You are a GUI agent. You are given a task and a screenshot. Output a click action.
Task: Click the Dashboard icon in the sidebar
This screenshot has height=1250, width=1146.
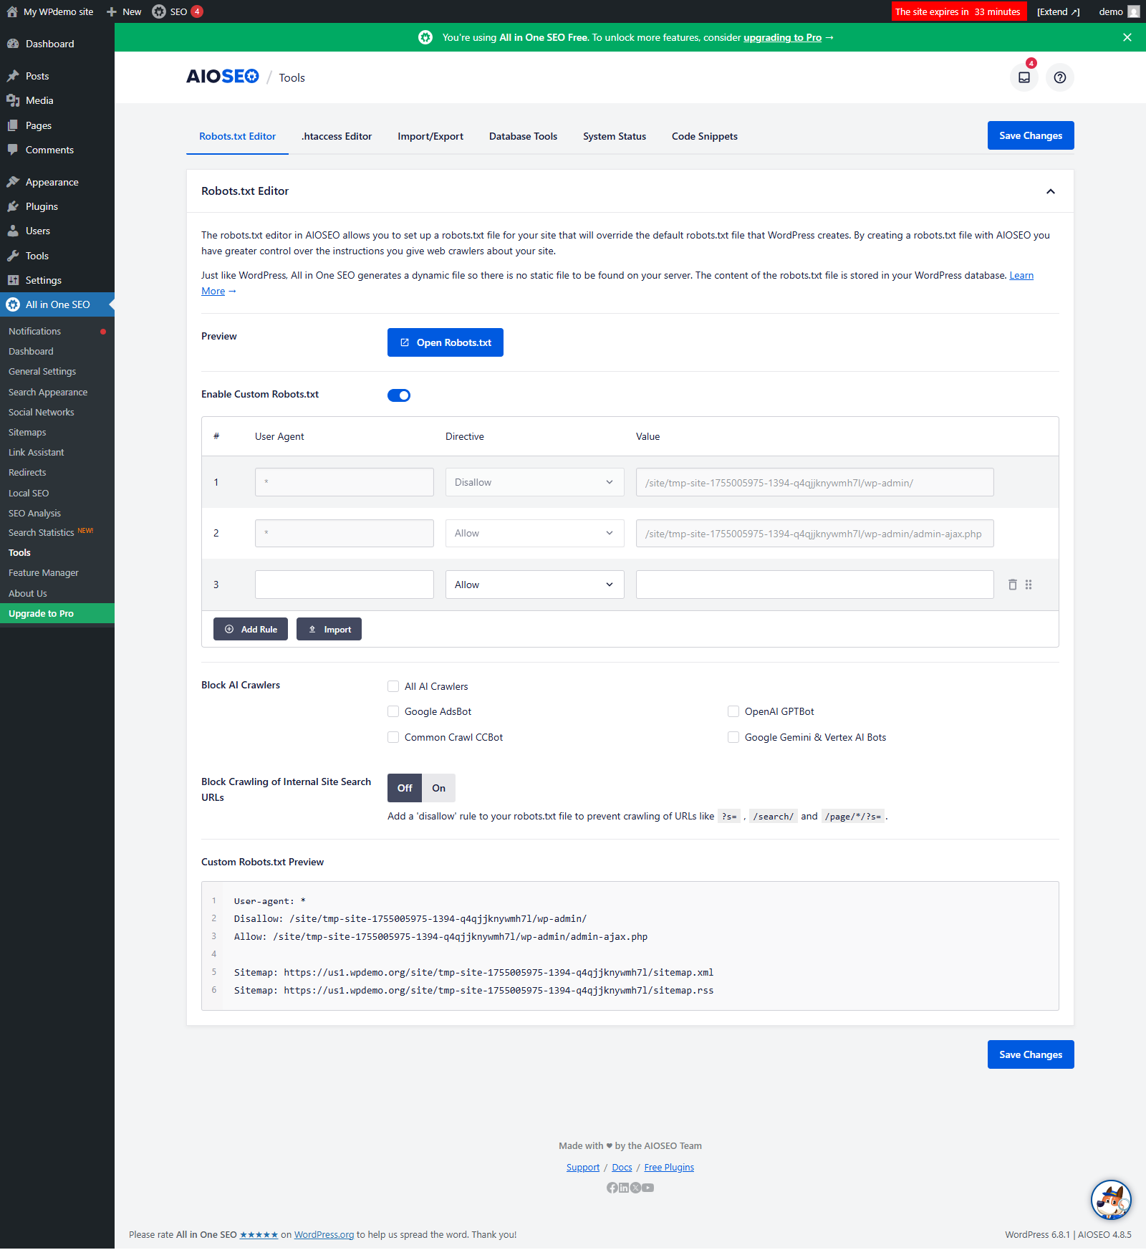tap(13, 44)
